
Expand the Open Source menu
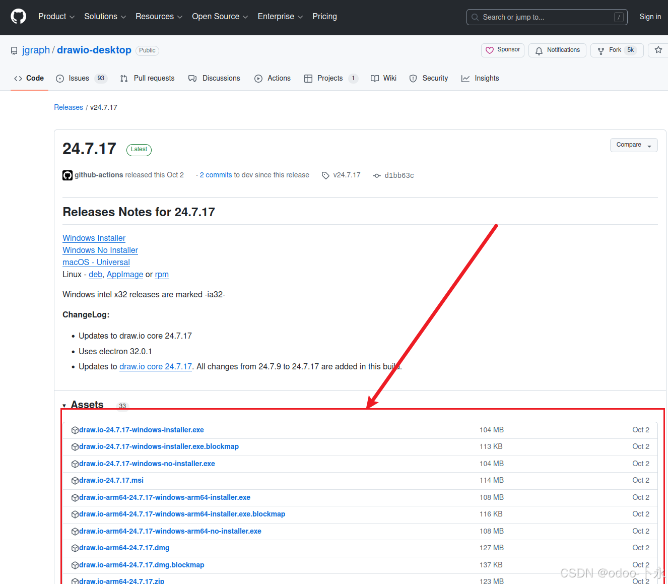coord(220,17)
